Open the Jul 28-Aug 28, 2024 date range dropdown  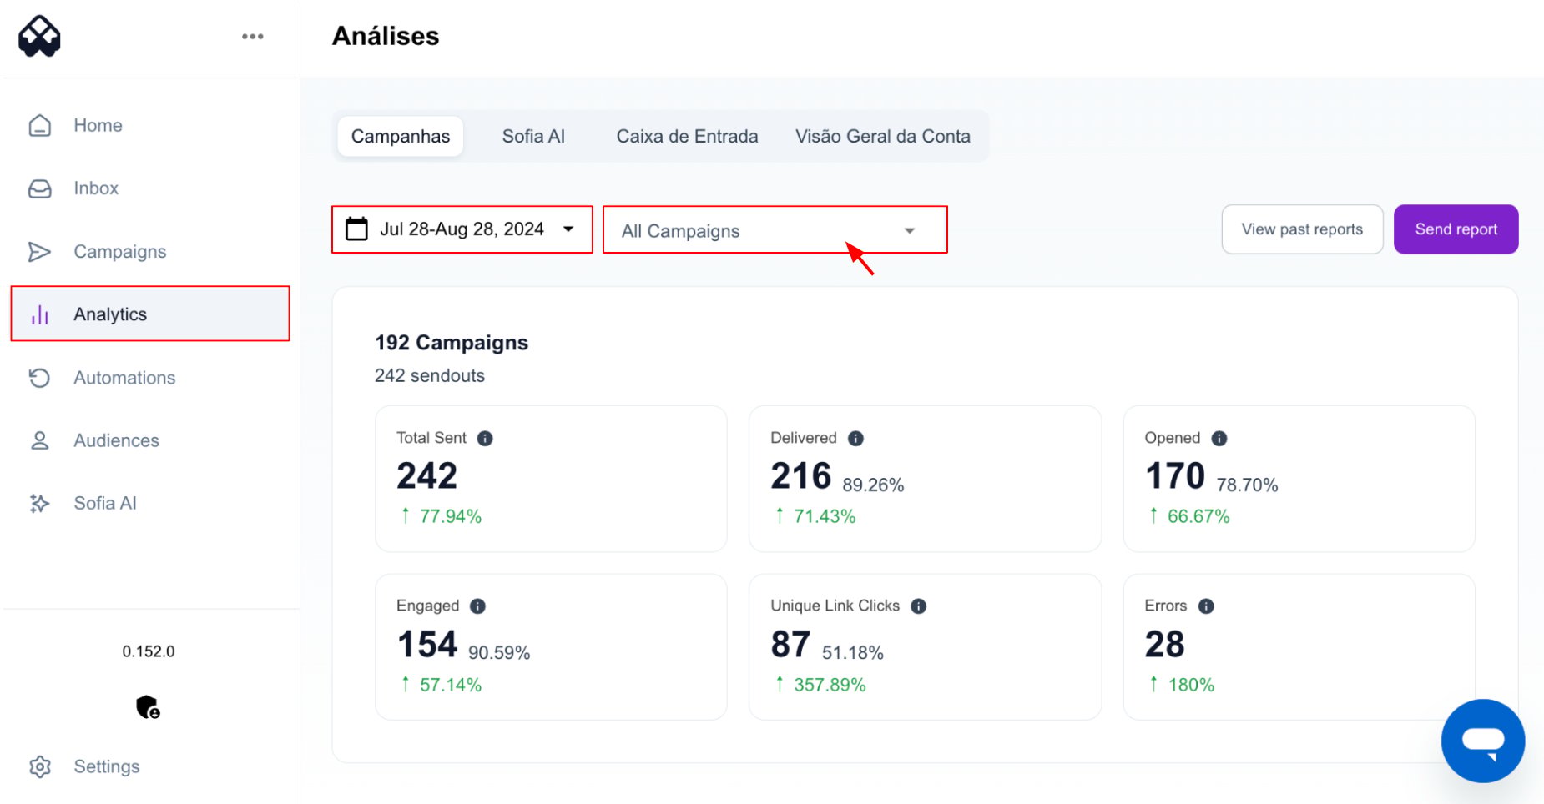(462, 229)
